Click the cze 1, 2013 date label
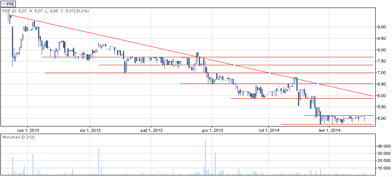The height and width of the screenshot is (177, 392). coord(28,130)
